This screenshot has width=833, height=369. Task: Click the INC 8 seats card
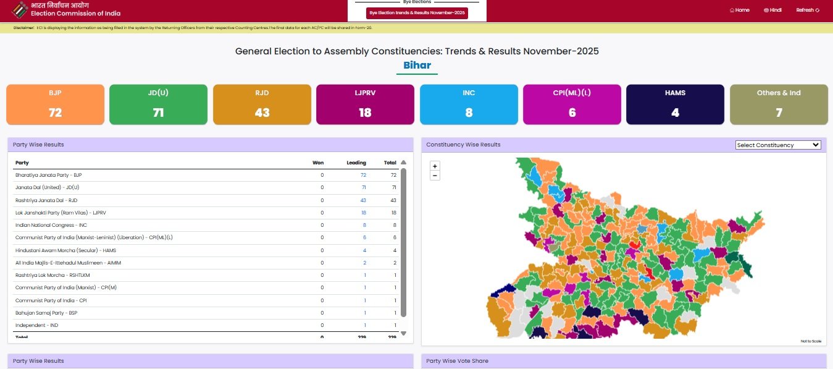tap(469, 104)
